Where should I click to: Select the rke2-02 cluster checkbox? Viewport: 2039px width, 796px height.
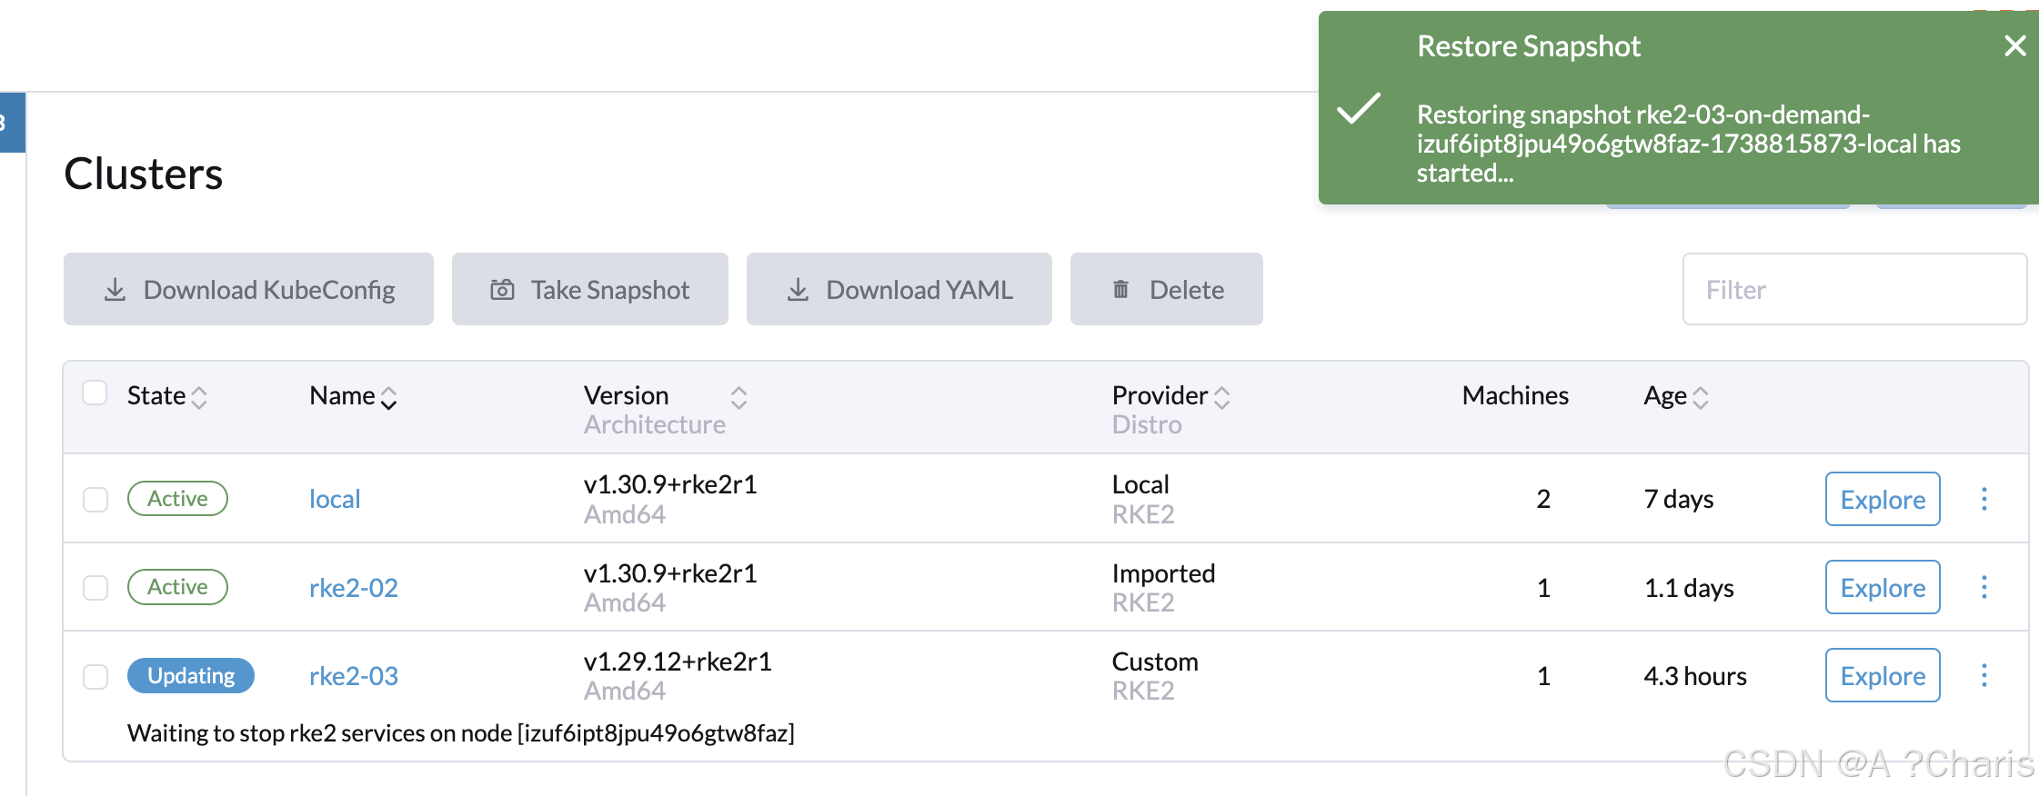[95, 588]
